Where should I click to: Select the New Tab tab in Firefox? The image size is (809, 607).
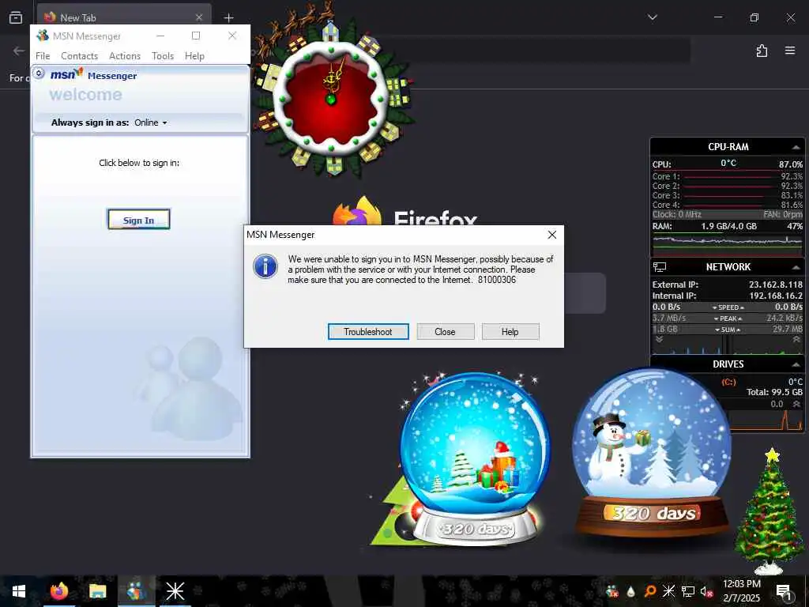[124, 17]
